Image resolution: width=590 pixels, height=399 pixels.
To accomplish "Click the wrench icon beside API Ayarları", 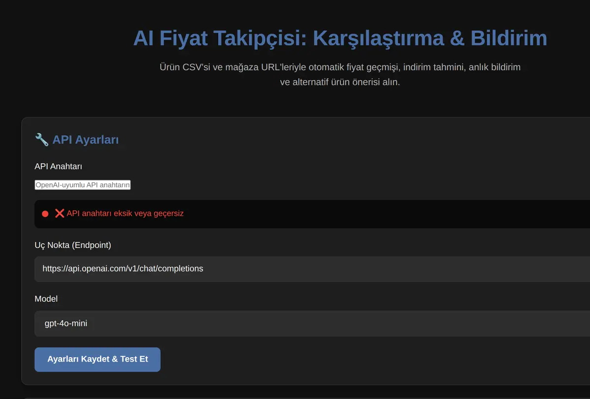I will point(42,140).
